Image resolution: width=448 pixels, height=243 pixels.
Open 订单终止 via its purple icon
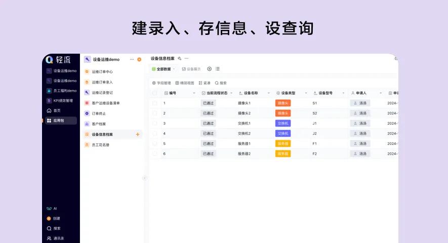tap(87, 113)
